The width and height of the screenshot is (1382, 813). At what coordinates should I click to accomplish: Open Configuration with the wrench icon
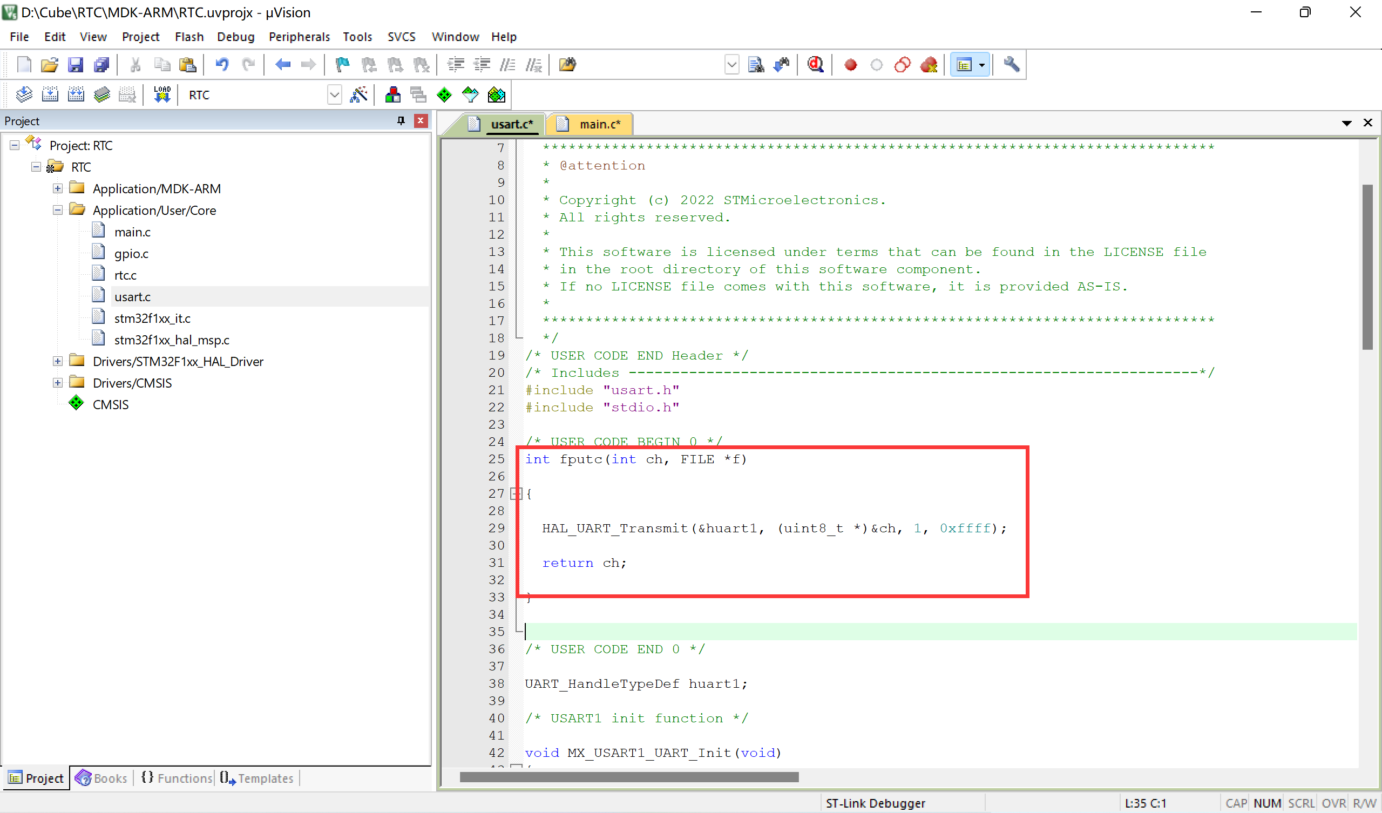coord(1011,65)
